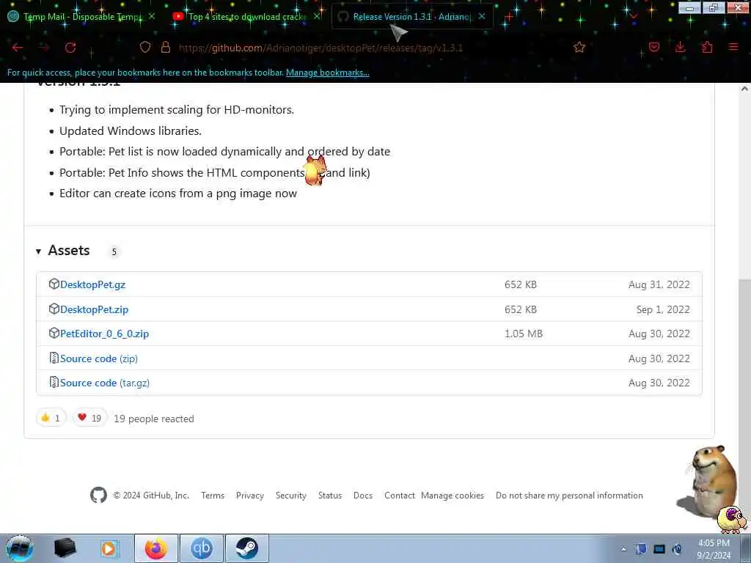
Task: Switch to Top 4 sites YouTube tab
Action: click(x=246, y=16)
